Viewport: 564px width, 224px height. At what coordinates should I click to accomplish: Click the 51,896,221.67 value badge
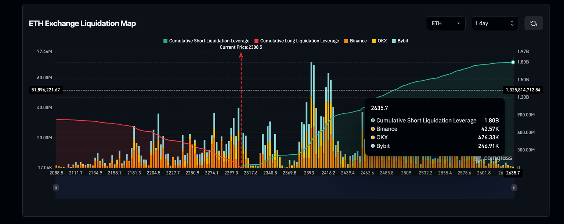46,89
